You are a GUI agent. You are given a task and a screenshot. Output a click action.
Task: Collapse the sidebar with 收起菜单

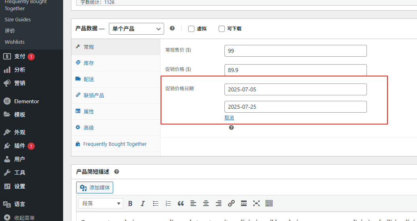click(24, 217)
